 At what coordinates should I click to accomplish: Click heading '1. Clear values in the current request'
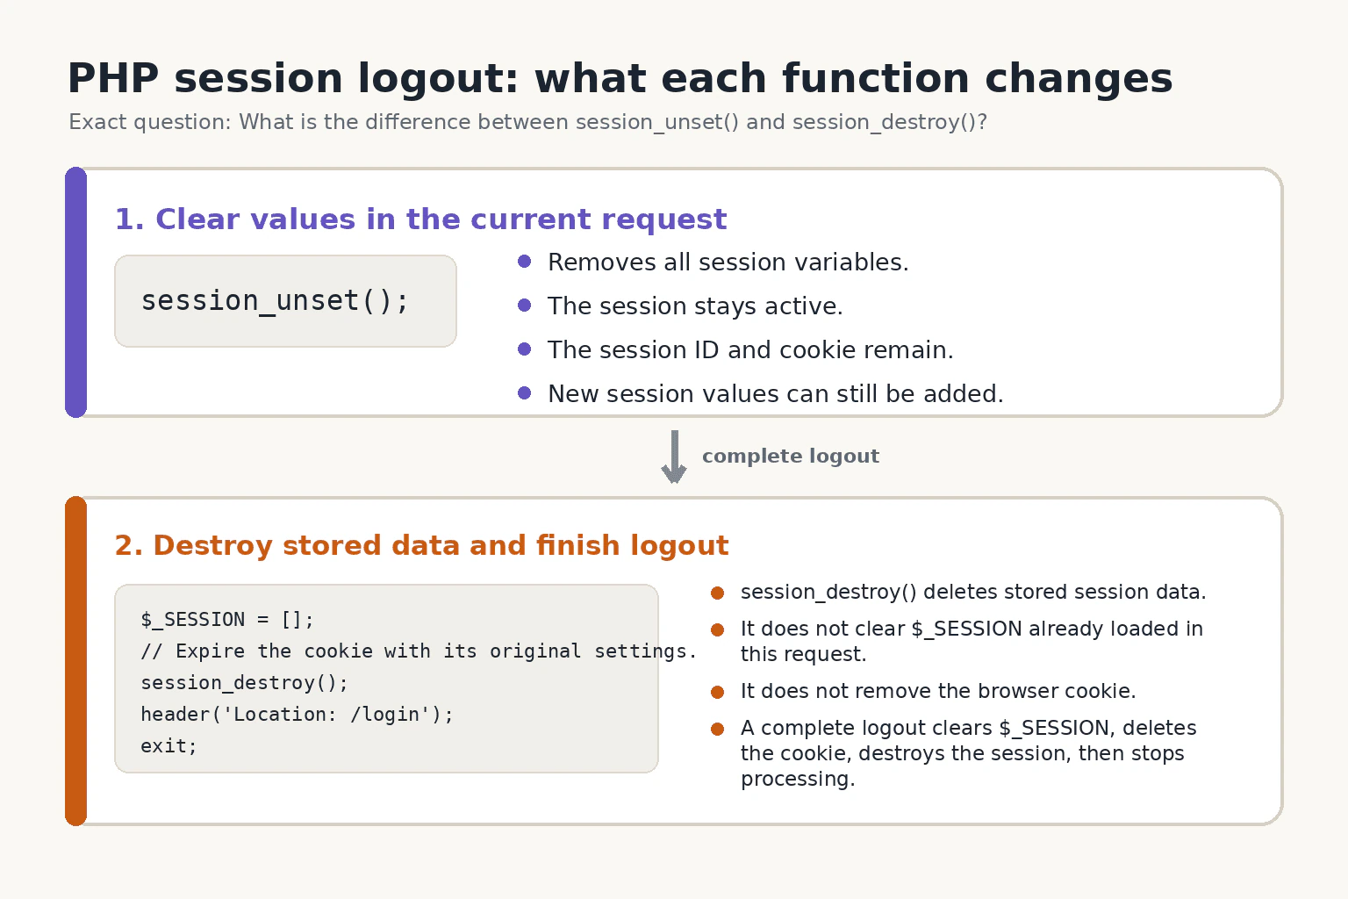421,219
